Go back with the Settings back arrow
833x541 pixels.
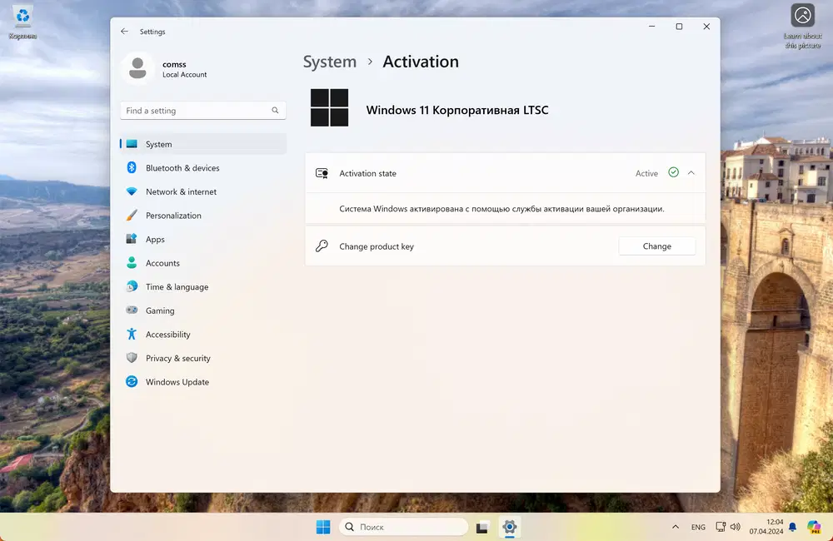coord(124,32)
